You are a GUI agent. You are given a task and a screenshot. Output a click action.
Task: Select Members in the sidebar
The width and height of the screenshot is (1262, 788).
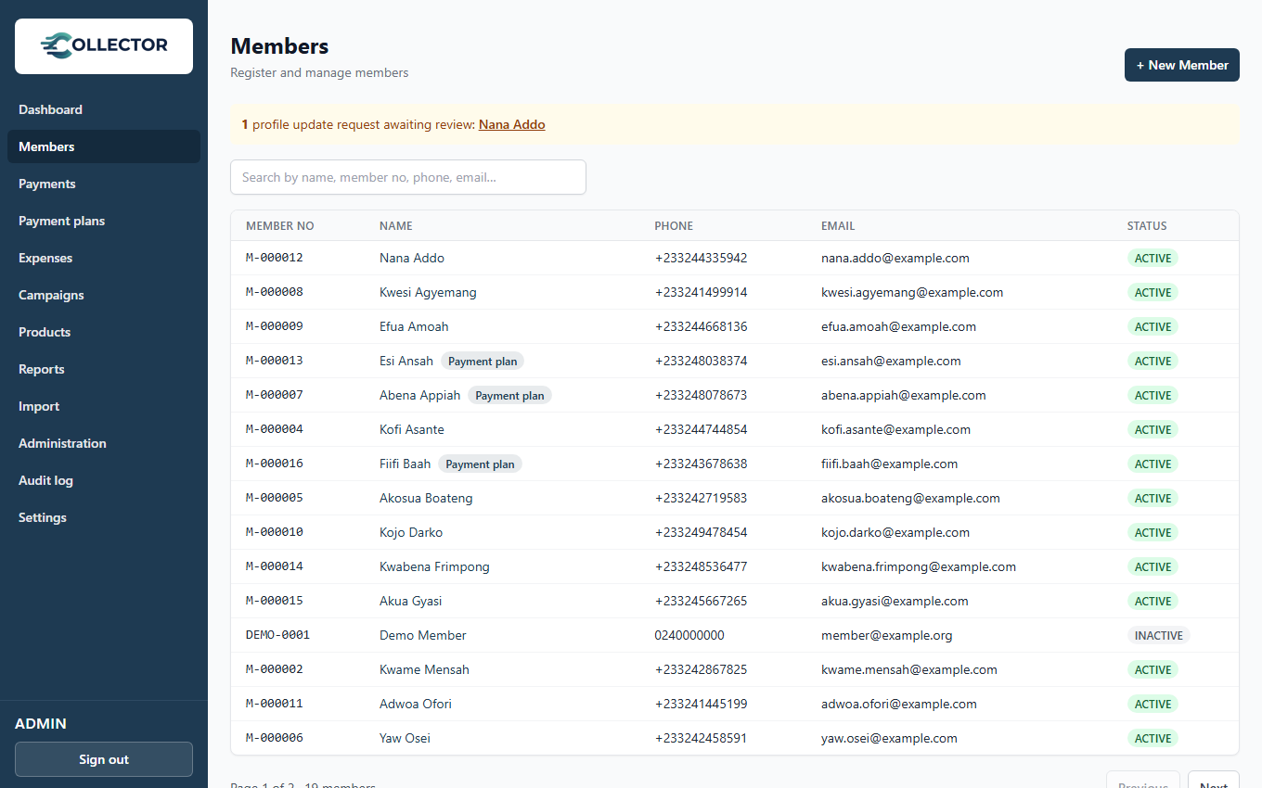pyautogui.click(x=104, y=146)
